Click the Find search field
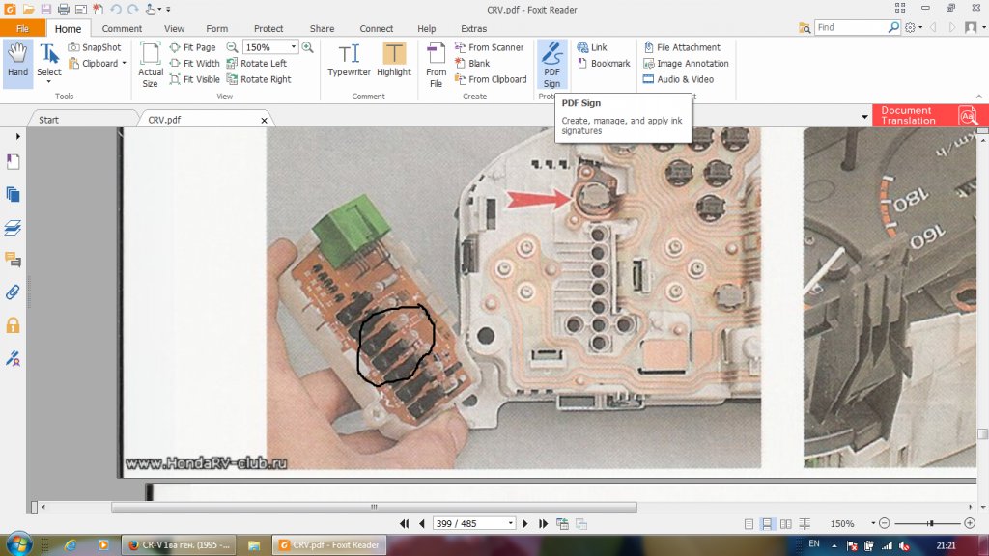 851,27
